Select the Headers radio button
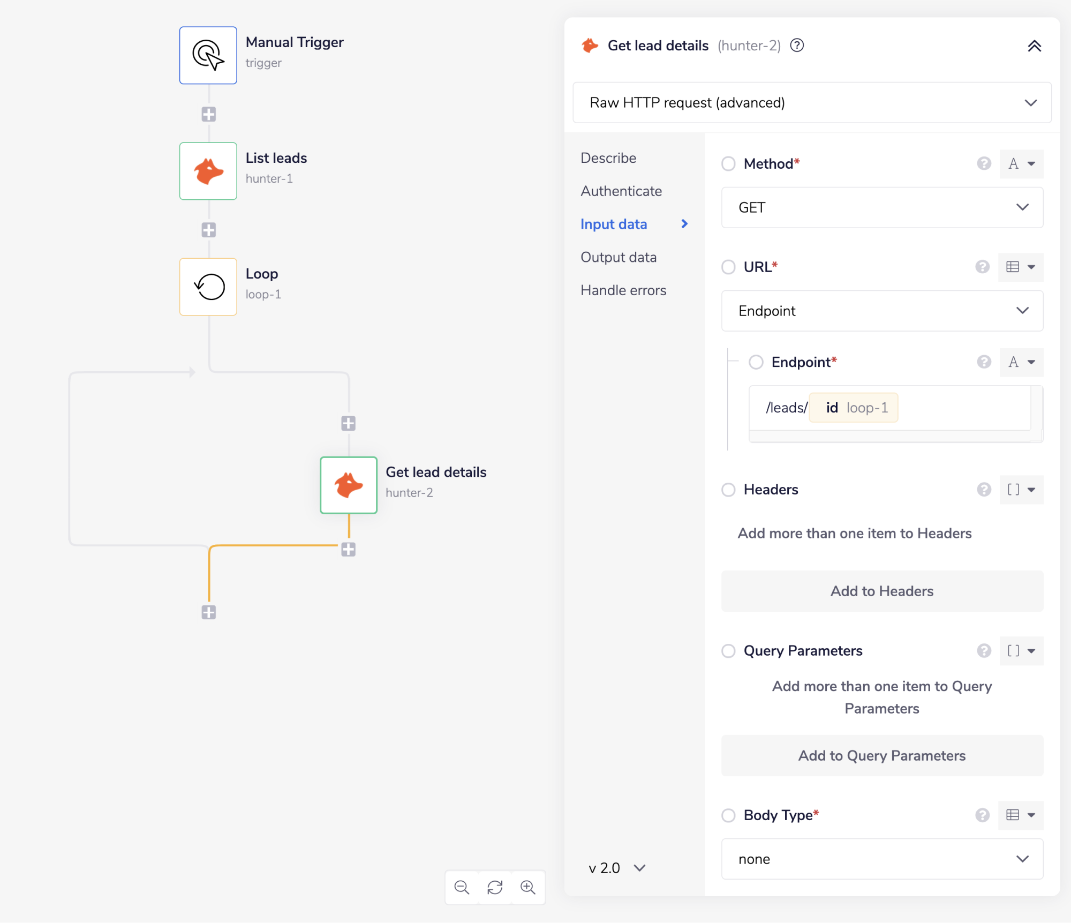1071x923 pixels. click(728, 490)
